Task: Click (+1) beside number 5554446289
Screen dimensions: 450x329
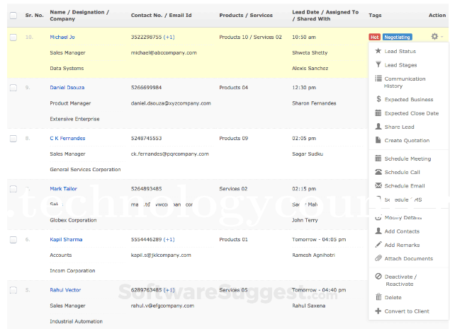Action: (169, 239)
